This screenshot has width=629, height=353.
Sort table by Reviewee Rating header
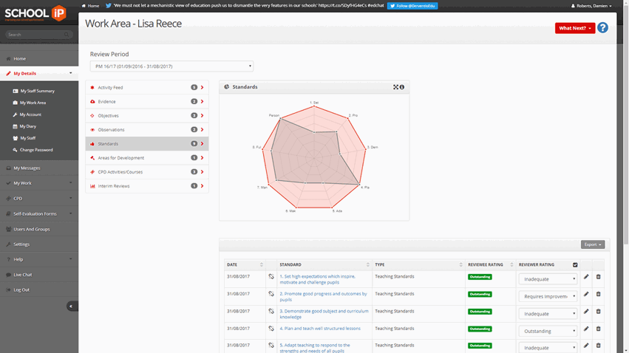coord(490,265)
